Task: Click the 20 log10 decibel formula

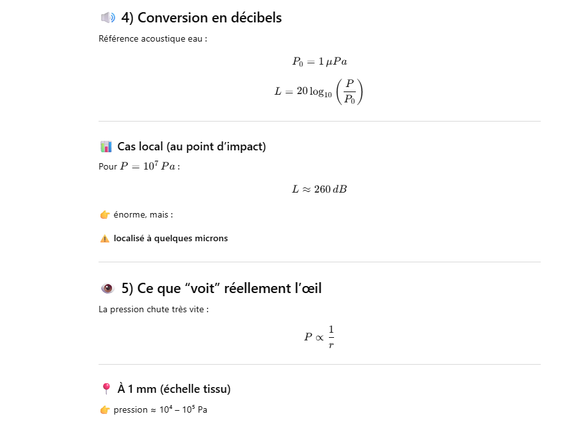Action: click(x=319, y=91)
